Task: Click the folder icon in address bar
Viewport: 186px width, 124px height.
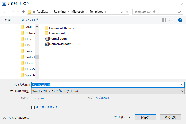Action: [x=29, y=12]
